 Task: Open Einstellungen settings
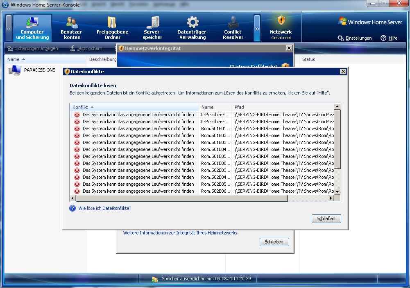[355, 38]
